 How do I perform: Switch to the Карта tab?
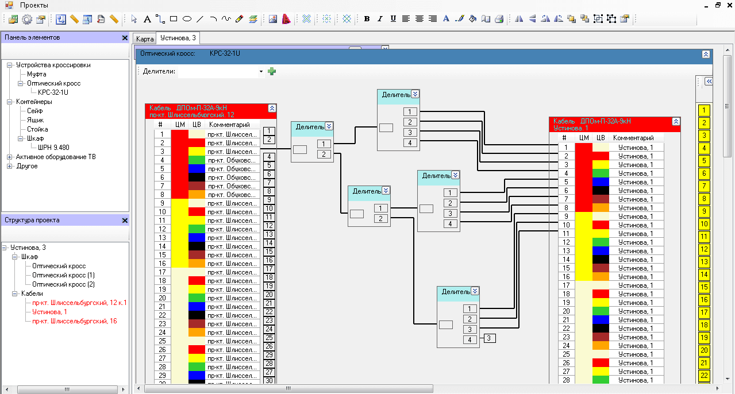coord(144,38)
